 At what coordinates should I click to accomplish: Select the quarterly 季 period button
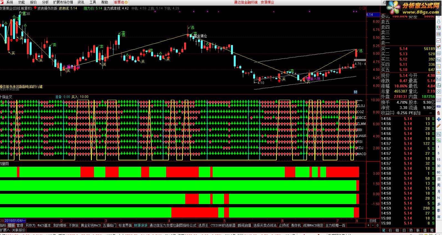point(438,210)
